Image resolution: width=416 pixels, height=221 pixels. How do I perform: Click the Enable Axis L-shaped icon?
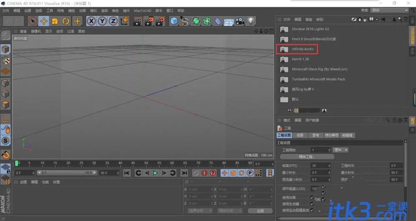(5, 119)
